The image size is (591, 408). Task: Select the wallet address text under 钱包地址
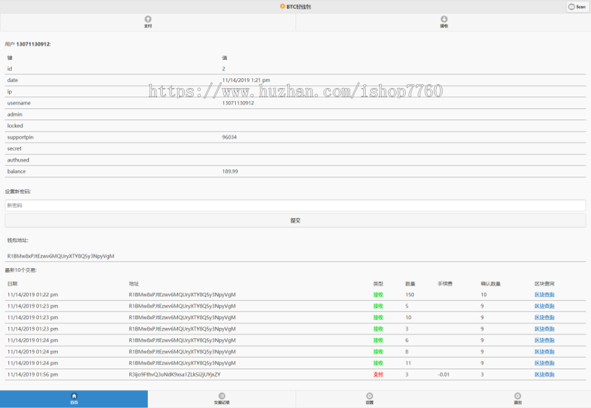60,256
